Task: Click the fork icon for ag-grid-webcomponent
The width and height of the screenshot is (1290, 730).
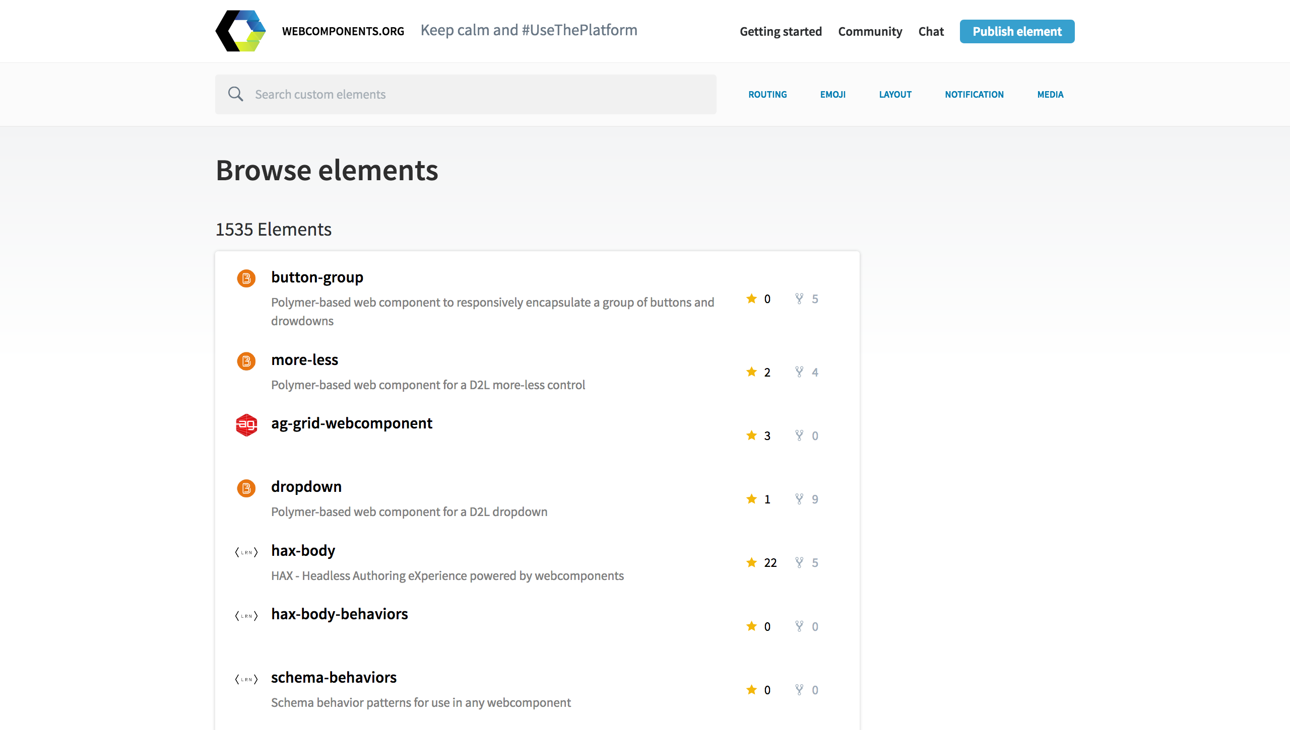Action: click(x=799, y=435)
